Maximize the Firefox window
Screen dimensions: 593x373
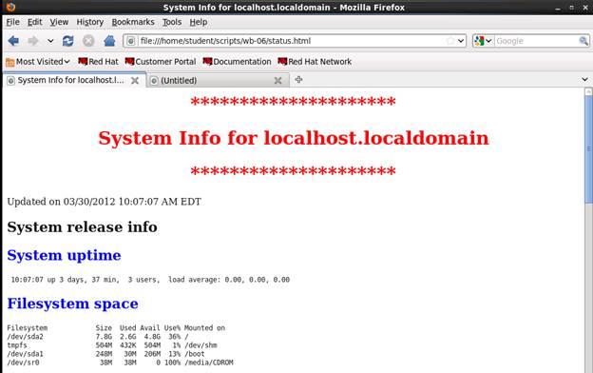click(x=571, y=8)
